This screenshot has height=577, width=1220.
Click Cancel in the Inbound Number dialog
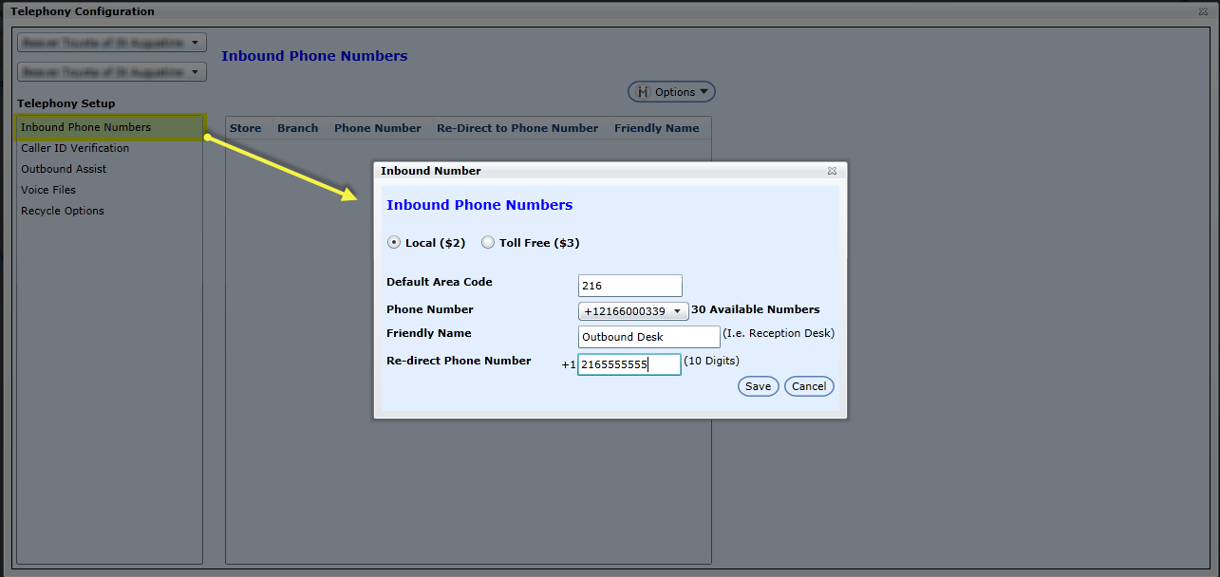tap(809, 386)
